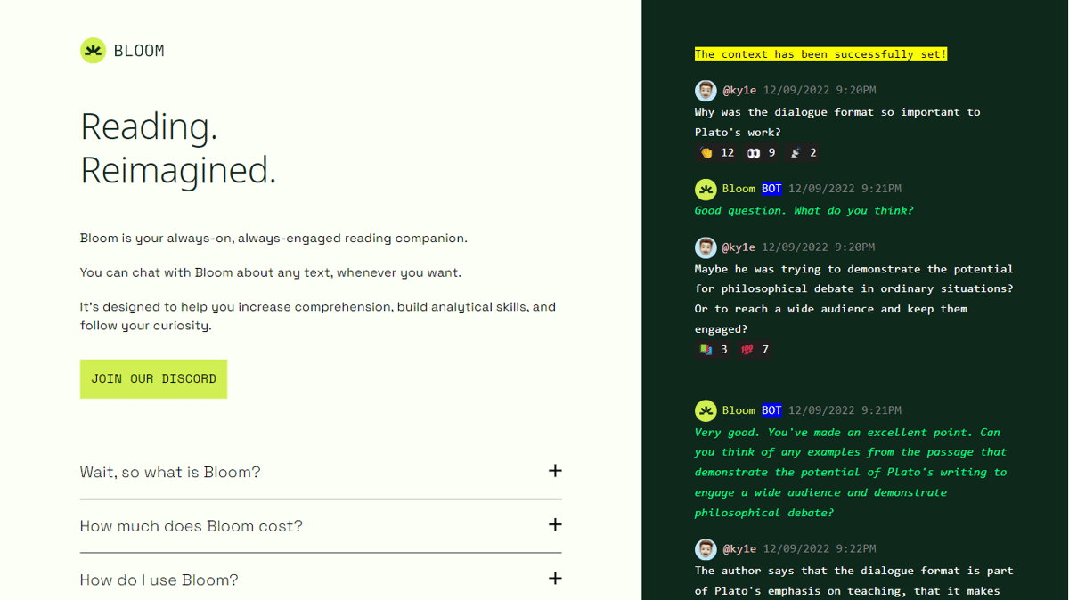The height and width of the screenshot is (600, 1069).
Task: Click the 'Very good. You've made an excellent point' message
Action: (x=851, y=473)
